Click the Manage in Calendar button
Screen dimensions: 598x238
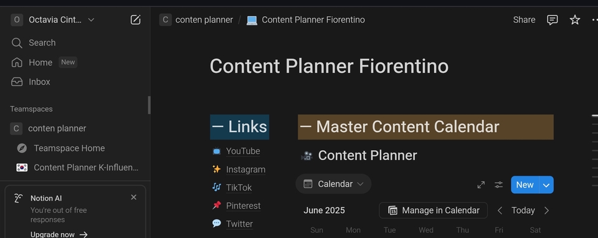[434, 211]
